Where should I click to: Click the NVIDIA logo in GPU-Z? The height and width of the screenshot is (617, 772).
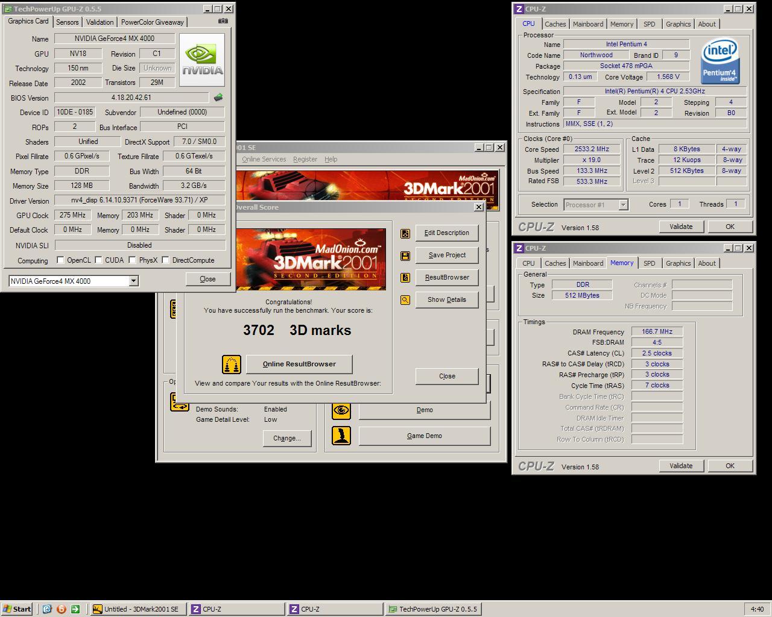tap(202, 60)
